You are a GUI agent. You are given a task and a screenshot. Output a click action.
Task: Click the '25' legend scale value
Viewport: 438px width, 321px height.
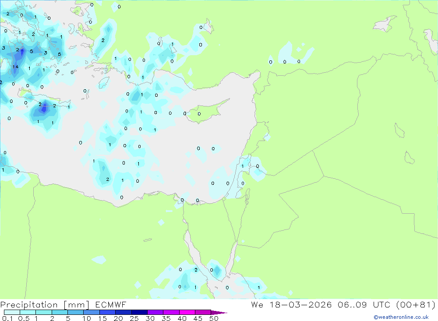coord(134,318)
